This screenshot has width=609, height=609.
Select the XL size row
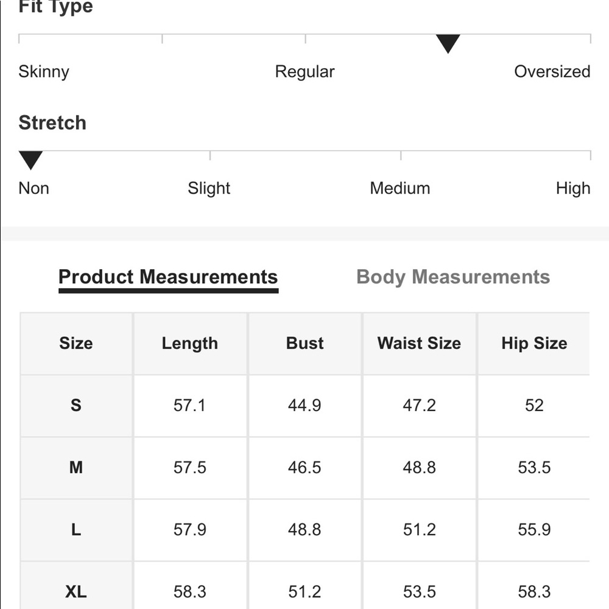coord(76,591)
